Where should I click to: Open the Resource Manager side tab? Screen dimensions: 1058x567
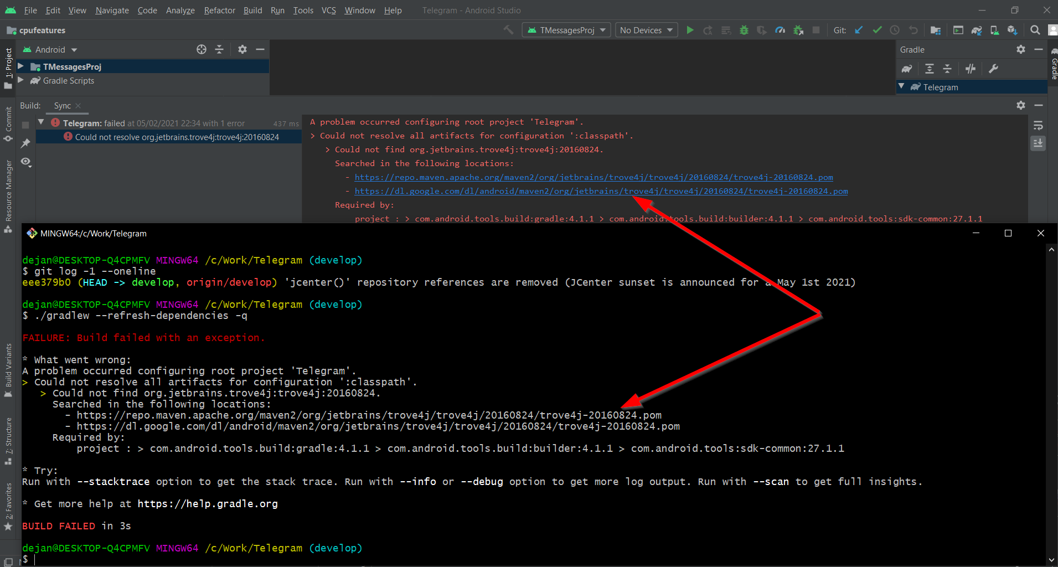[x=8, y=196]
